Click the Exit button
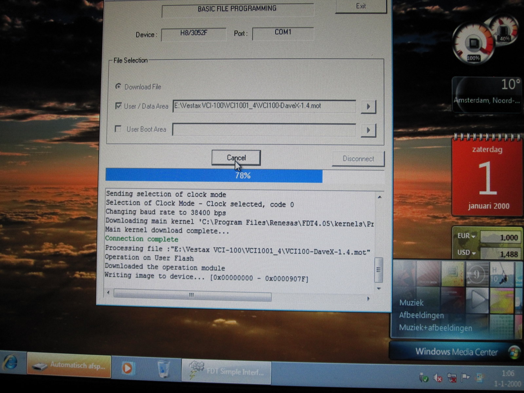 point(361,6)
